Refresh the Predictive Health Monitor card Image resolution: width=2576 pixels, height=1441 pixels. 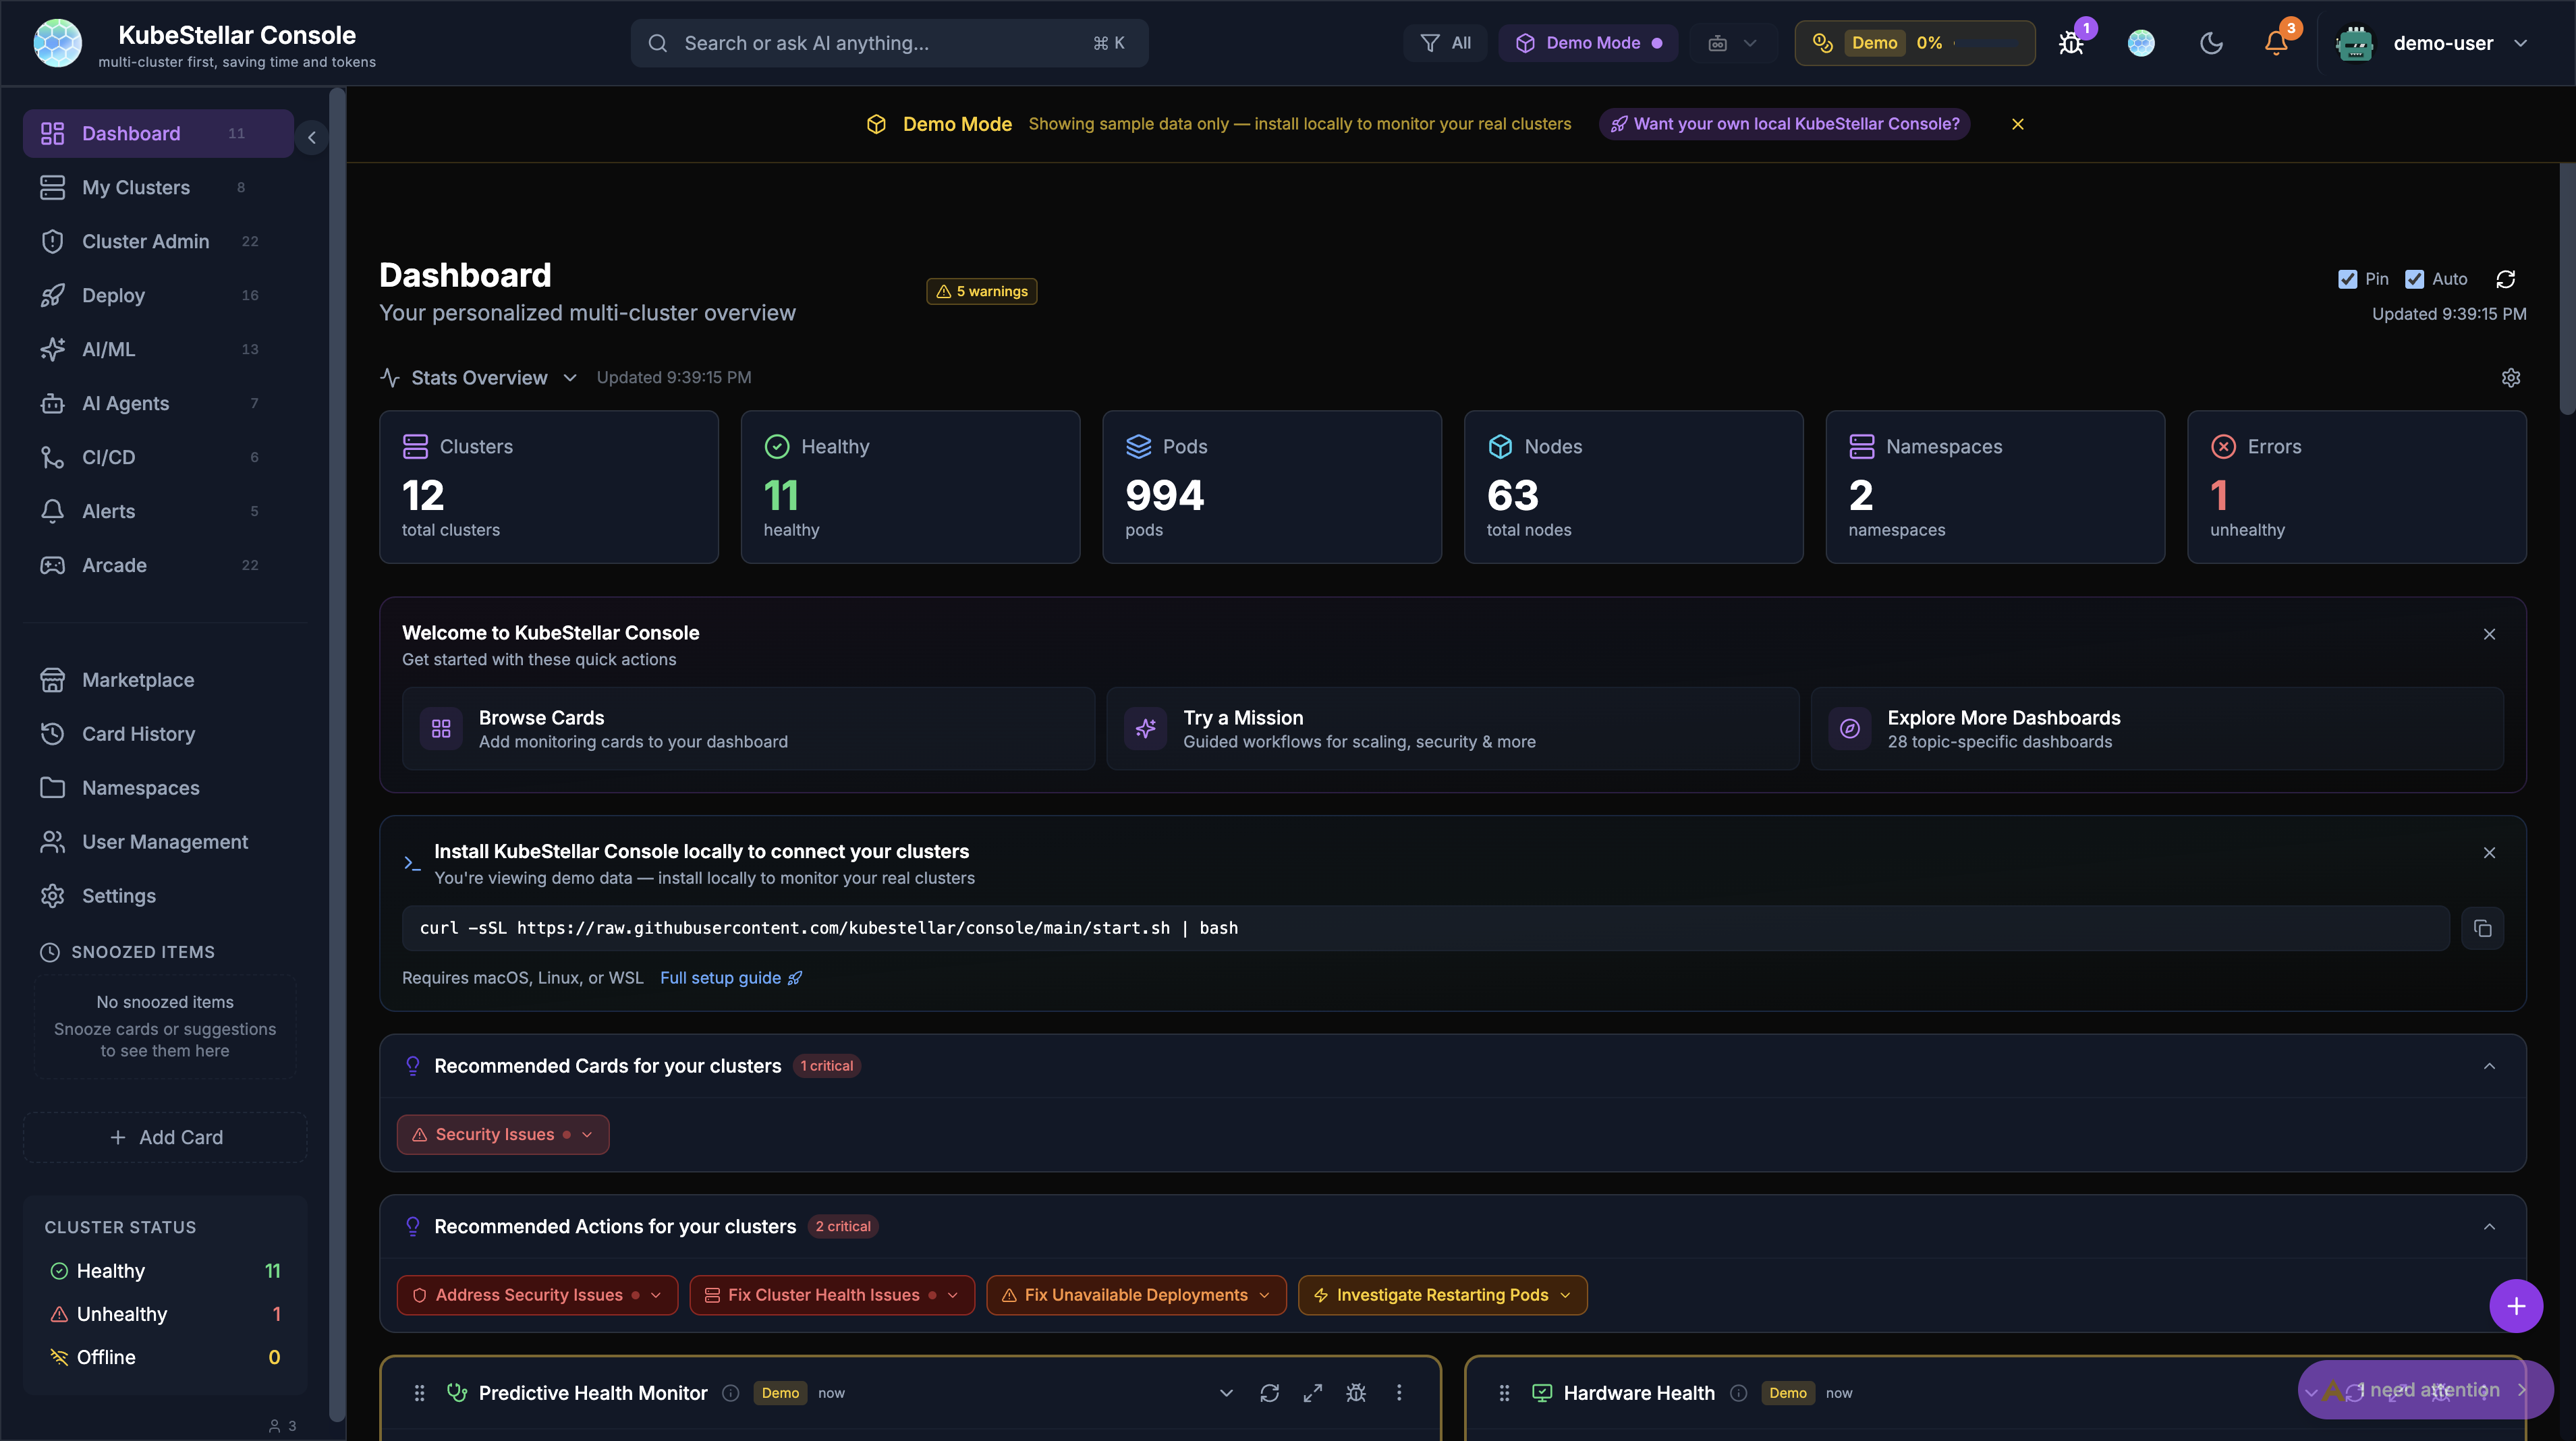pyautogui.click(x=1269, y=1393)
